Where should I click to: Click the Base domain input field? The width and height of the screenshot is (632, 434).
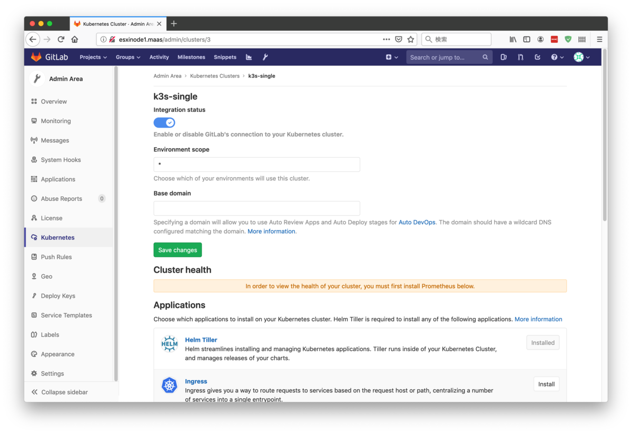tap(256, 208)
